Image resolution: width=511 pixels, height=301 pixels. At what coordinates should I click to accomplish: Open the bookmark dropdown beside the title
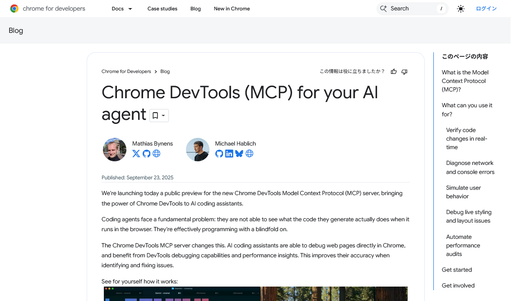click(159, 116)
